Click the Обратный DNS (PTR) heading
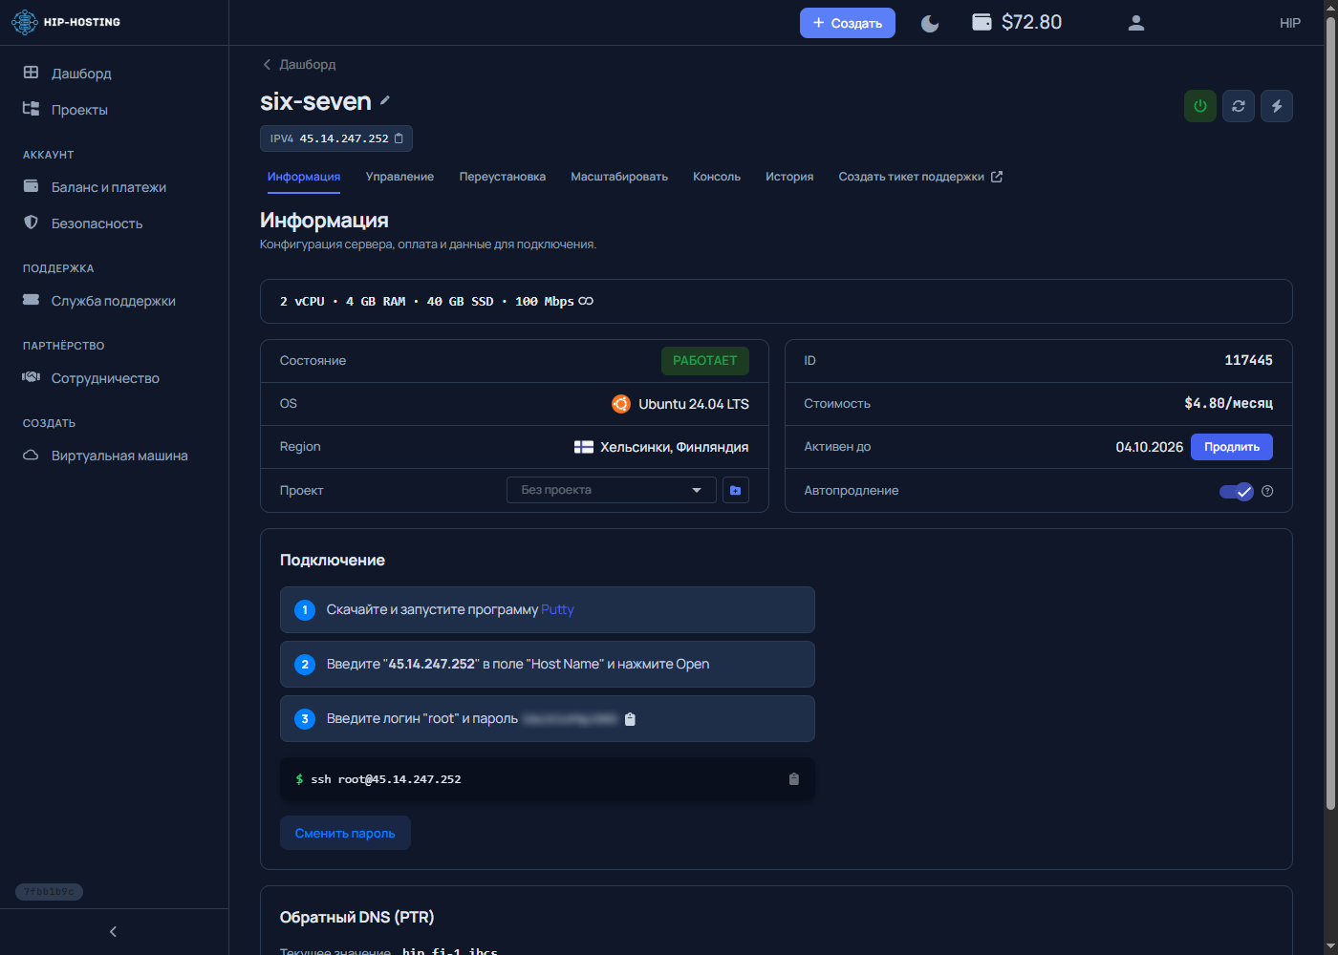 [356, 917]
